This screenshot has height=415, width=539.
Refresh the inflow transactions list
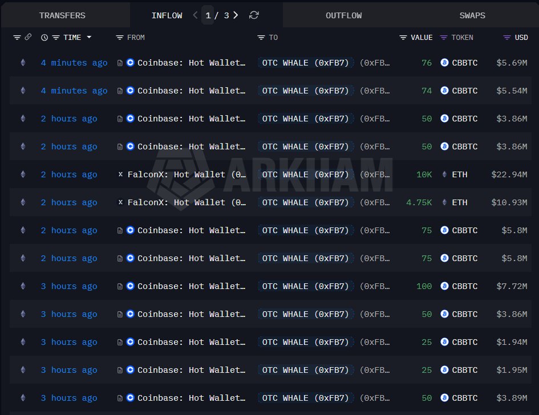tap(254, 15)
